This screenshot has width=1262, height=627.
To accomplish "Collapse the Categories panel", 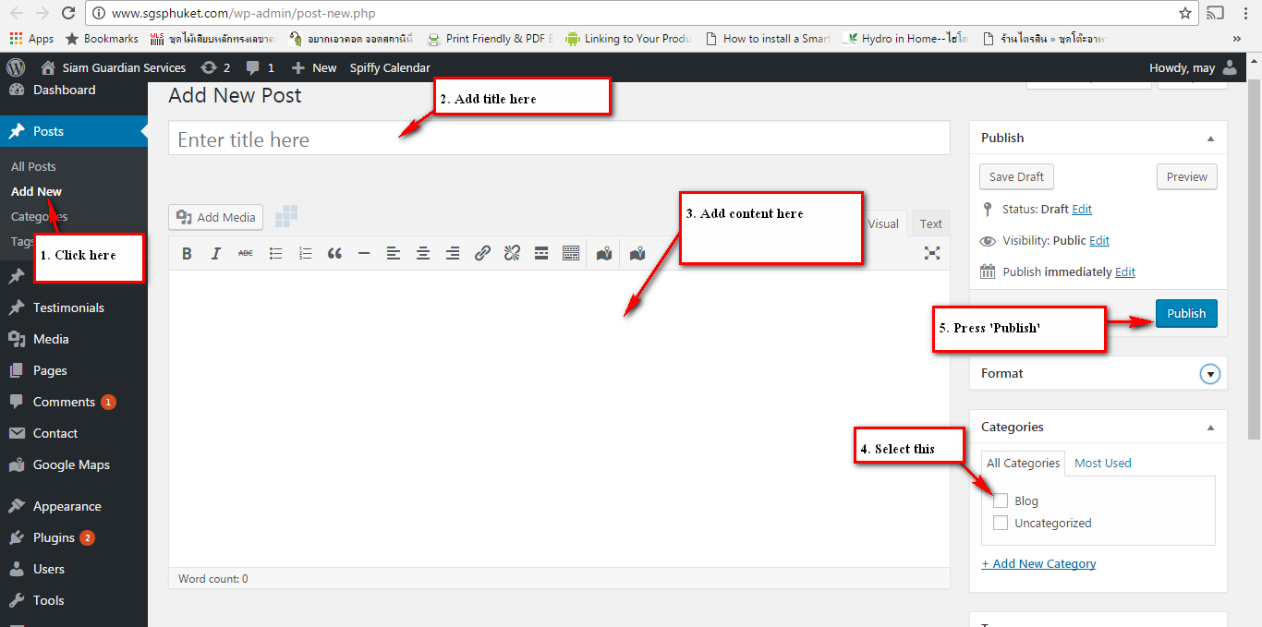I will [1210, 428].
